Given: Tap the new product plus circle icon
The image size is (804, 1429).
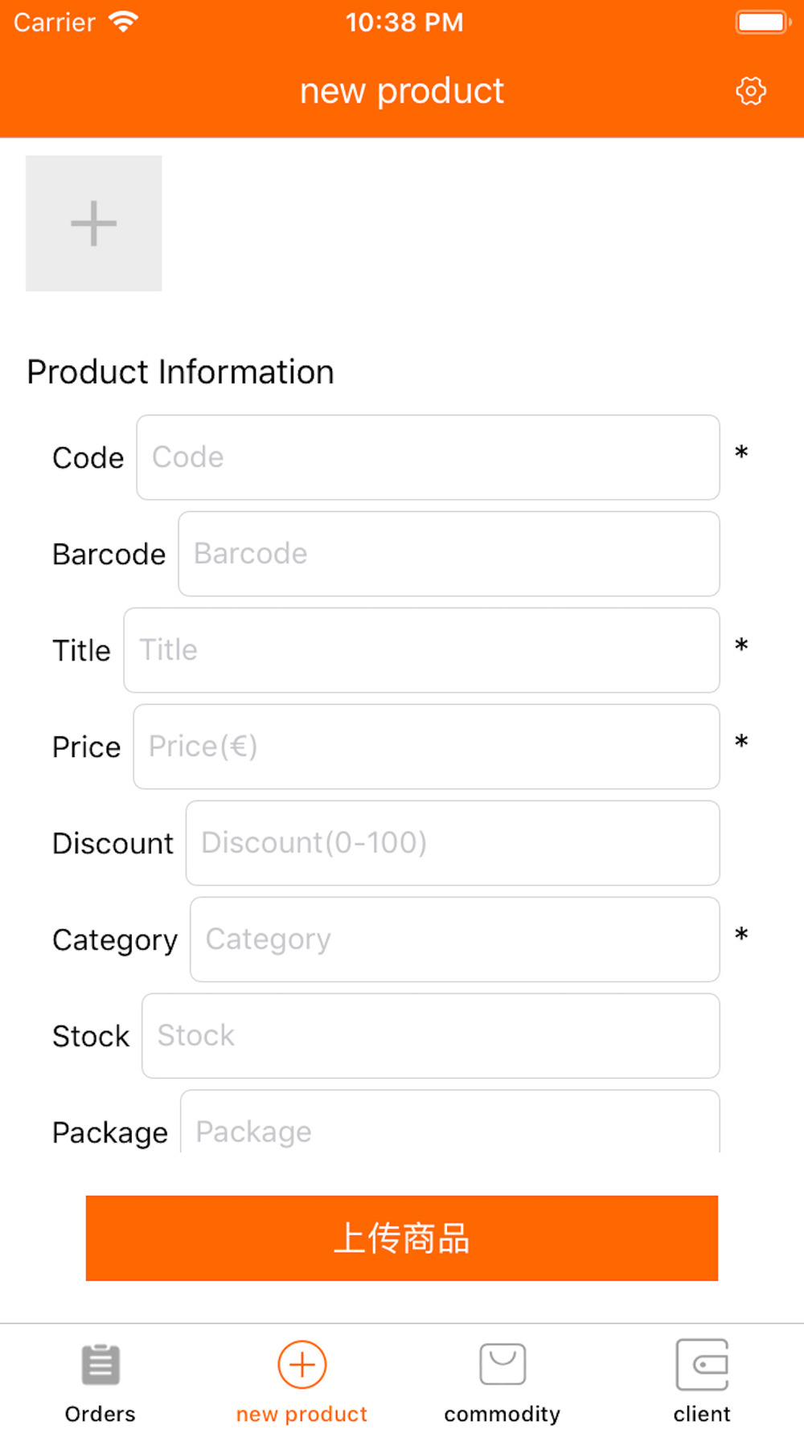Looking at the screenshot, I should [301, 1365].
